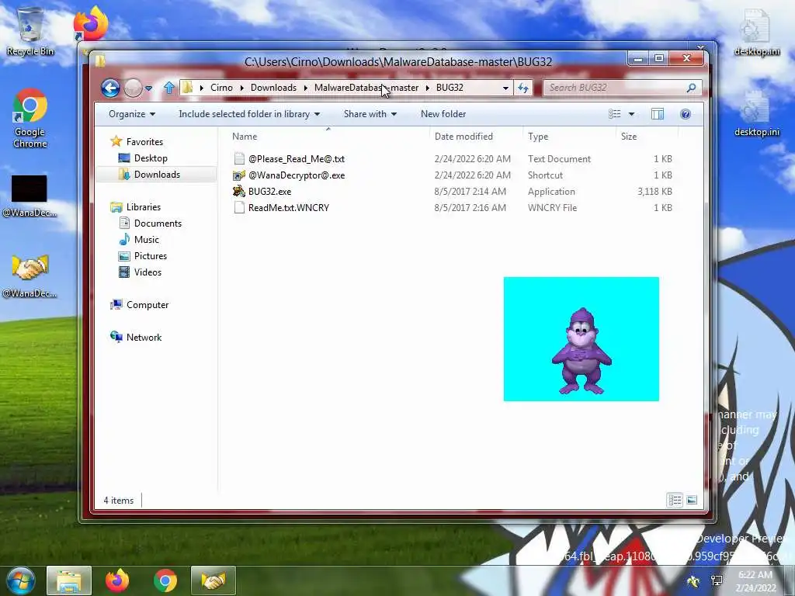Image resolution: width=795 pixels, height=596 pixels.
Task: Click the search magnifier icon
Action: coord(691,88)
